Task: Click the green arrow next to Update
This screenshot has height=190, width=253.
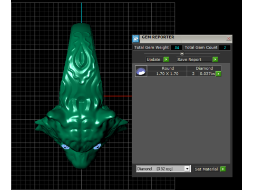Action: pyautogui.click(x=166, y=60)
